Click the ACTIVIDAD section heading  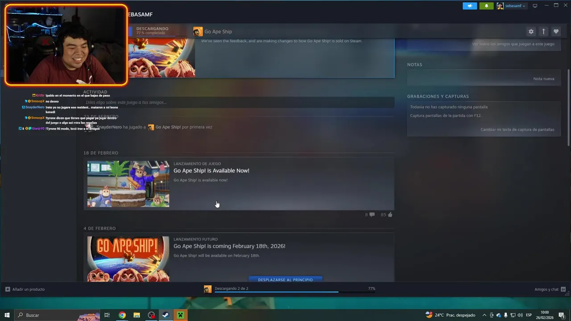[95, 92]
